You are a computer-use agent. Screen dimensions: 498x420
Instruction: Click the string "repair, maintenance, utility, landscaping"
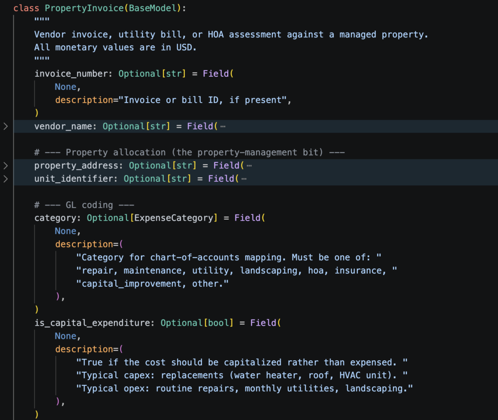coord(237,270)
